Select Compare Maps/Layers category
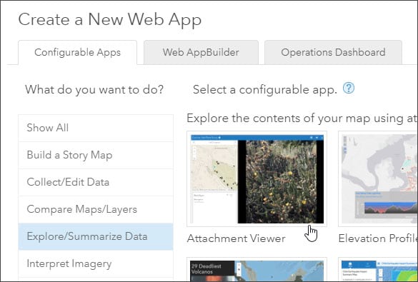Image resolution: width=418 pixels, height=282 pixels. tap(96, 210)
